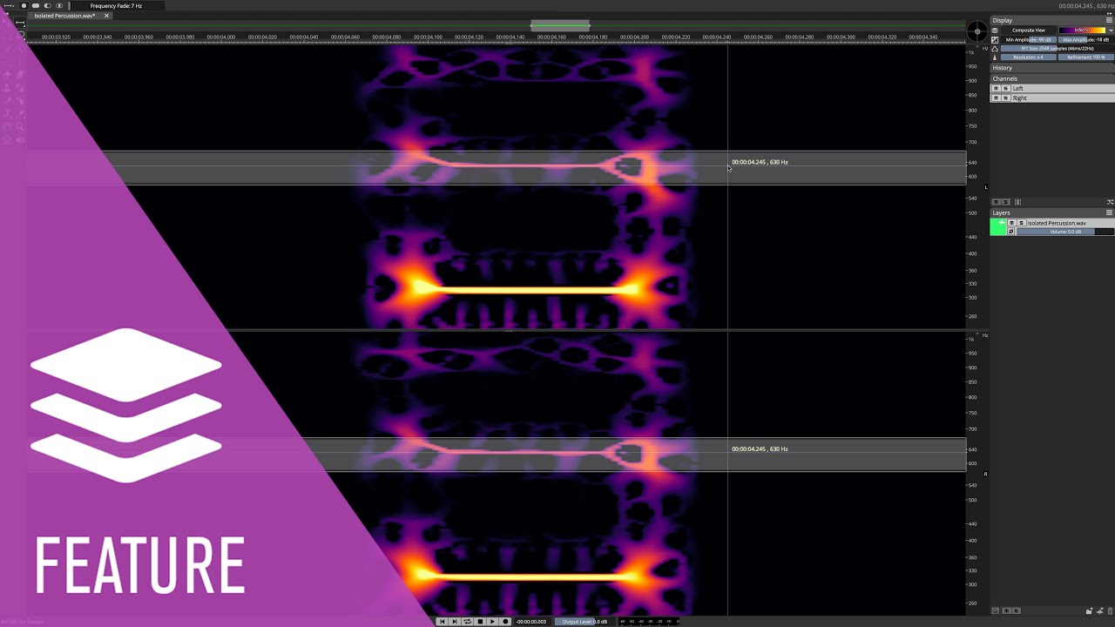Solo the Left channel
The image size is (1115, 627).
1005,89
